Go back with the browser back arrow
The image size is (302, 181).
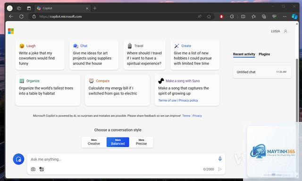tap(11, 17)
